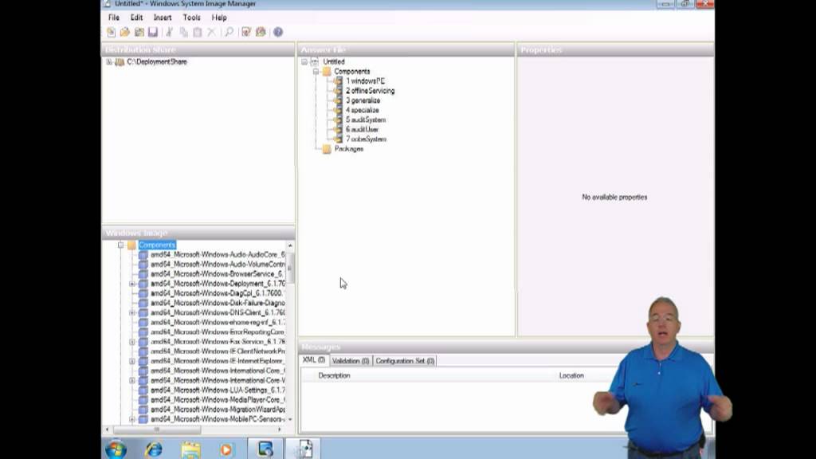This screenshot has height=459, width=816.
Task: Click the Audio-AudioCore component icon
Action: click(143, 255)
